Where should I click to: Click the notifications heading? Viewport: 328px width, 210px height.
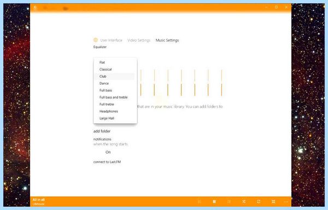click(102, 139)
